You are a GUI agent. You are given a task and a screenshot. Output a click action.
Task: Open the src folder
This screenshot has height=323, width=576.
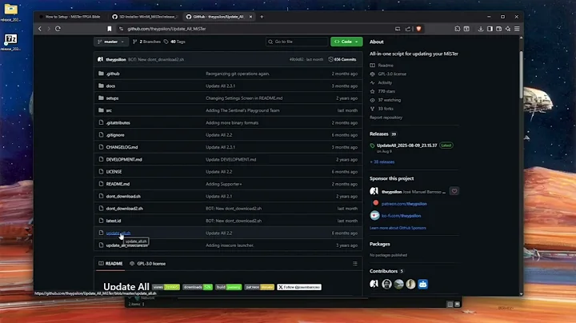click(109, 110)
